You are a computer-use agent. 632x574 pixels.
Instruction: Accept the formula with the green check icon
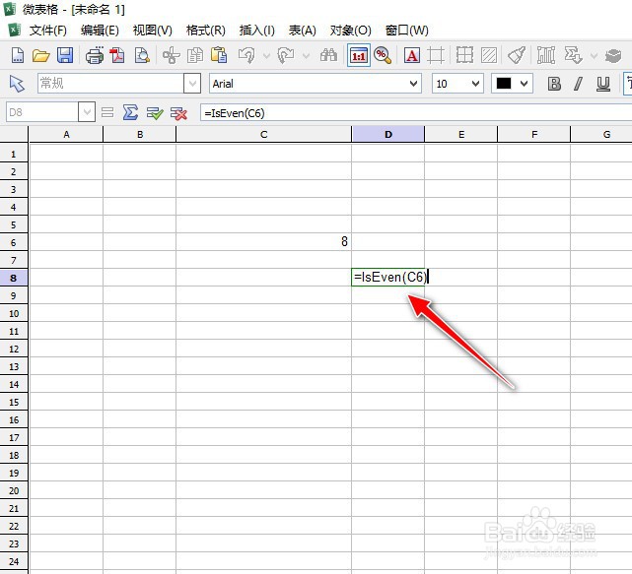point(155,113)
